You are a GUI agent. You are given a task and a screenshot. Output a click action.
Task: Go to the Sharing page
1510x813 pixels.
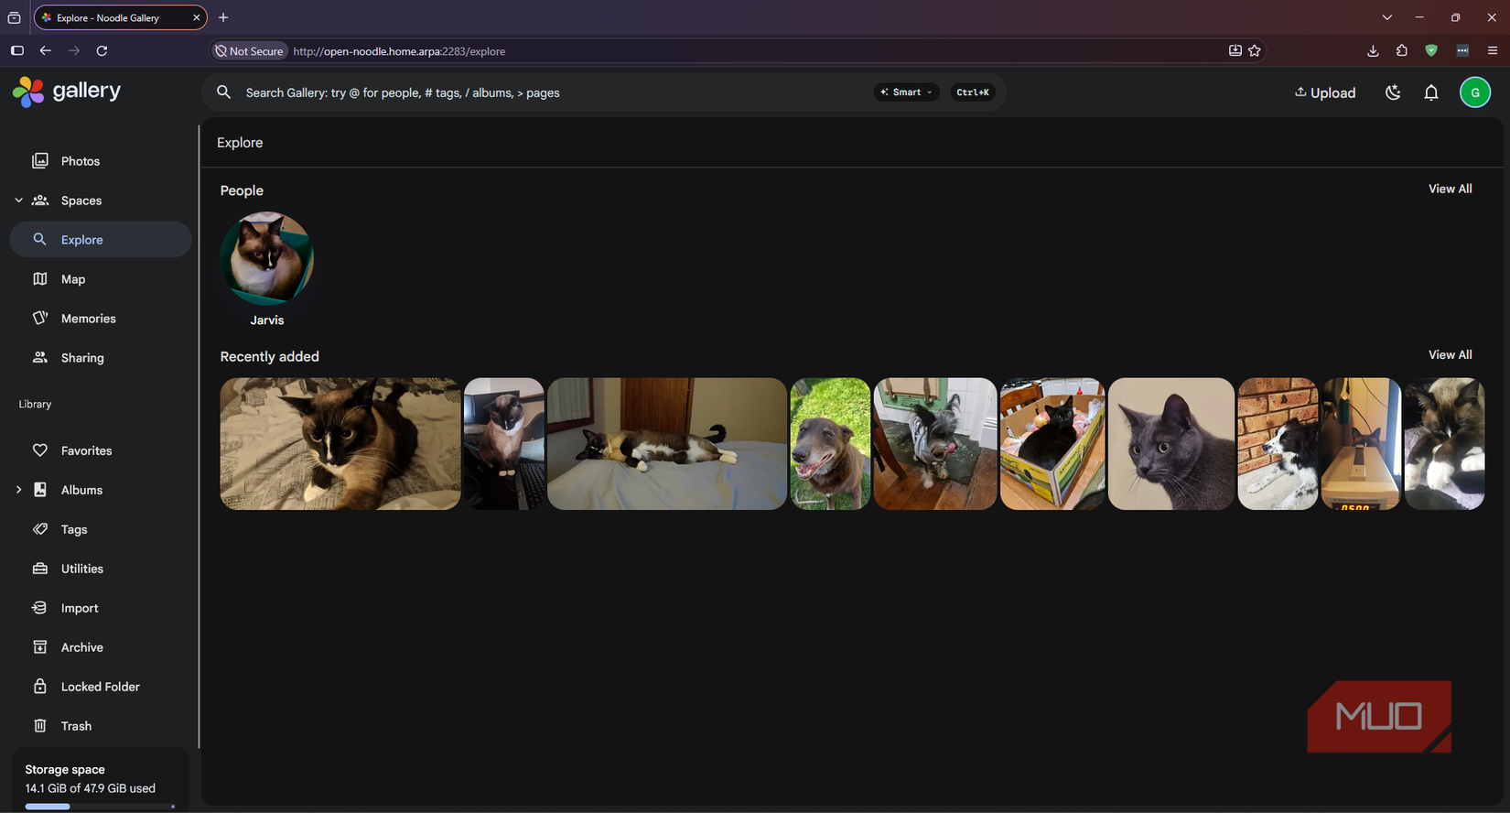coord(101,358)
